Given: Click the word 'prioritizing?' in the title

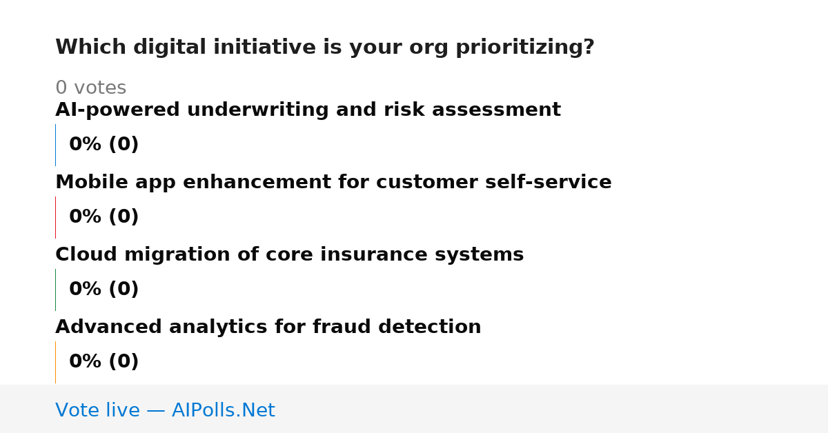Looking at the screenshot, I should (x=524, y=48).
